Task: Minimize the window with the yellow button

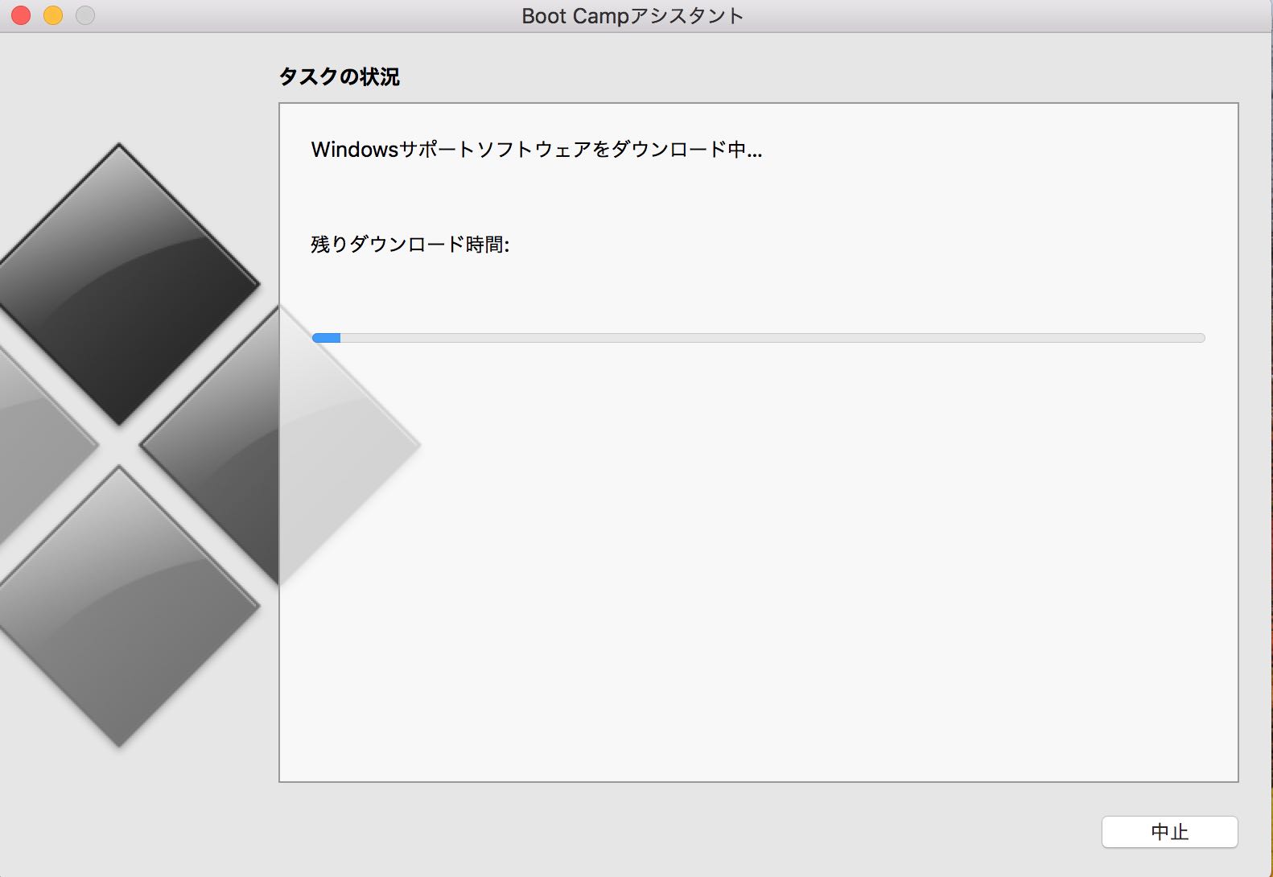Action: (x=53, y=15)
